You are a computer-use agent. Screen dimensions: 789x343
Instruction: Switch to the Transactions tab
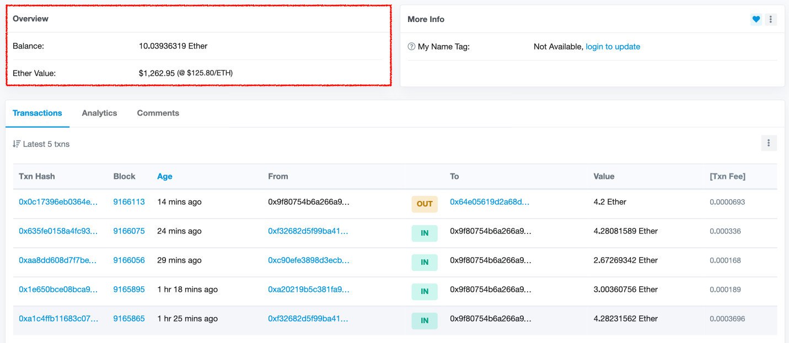(x=37, y=113)
